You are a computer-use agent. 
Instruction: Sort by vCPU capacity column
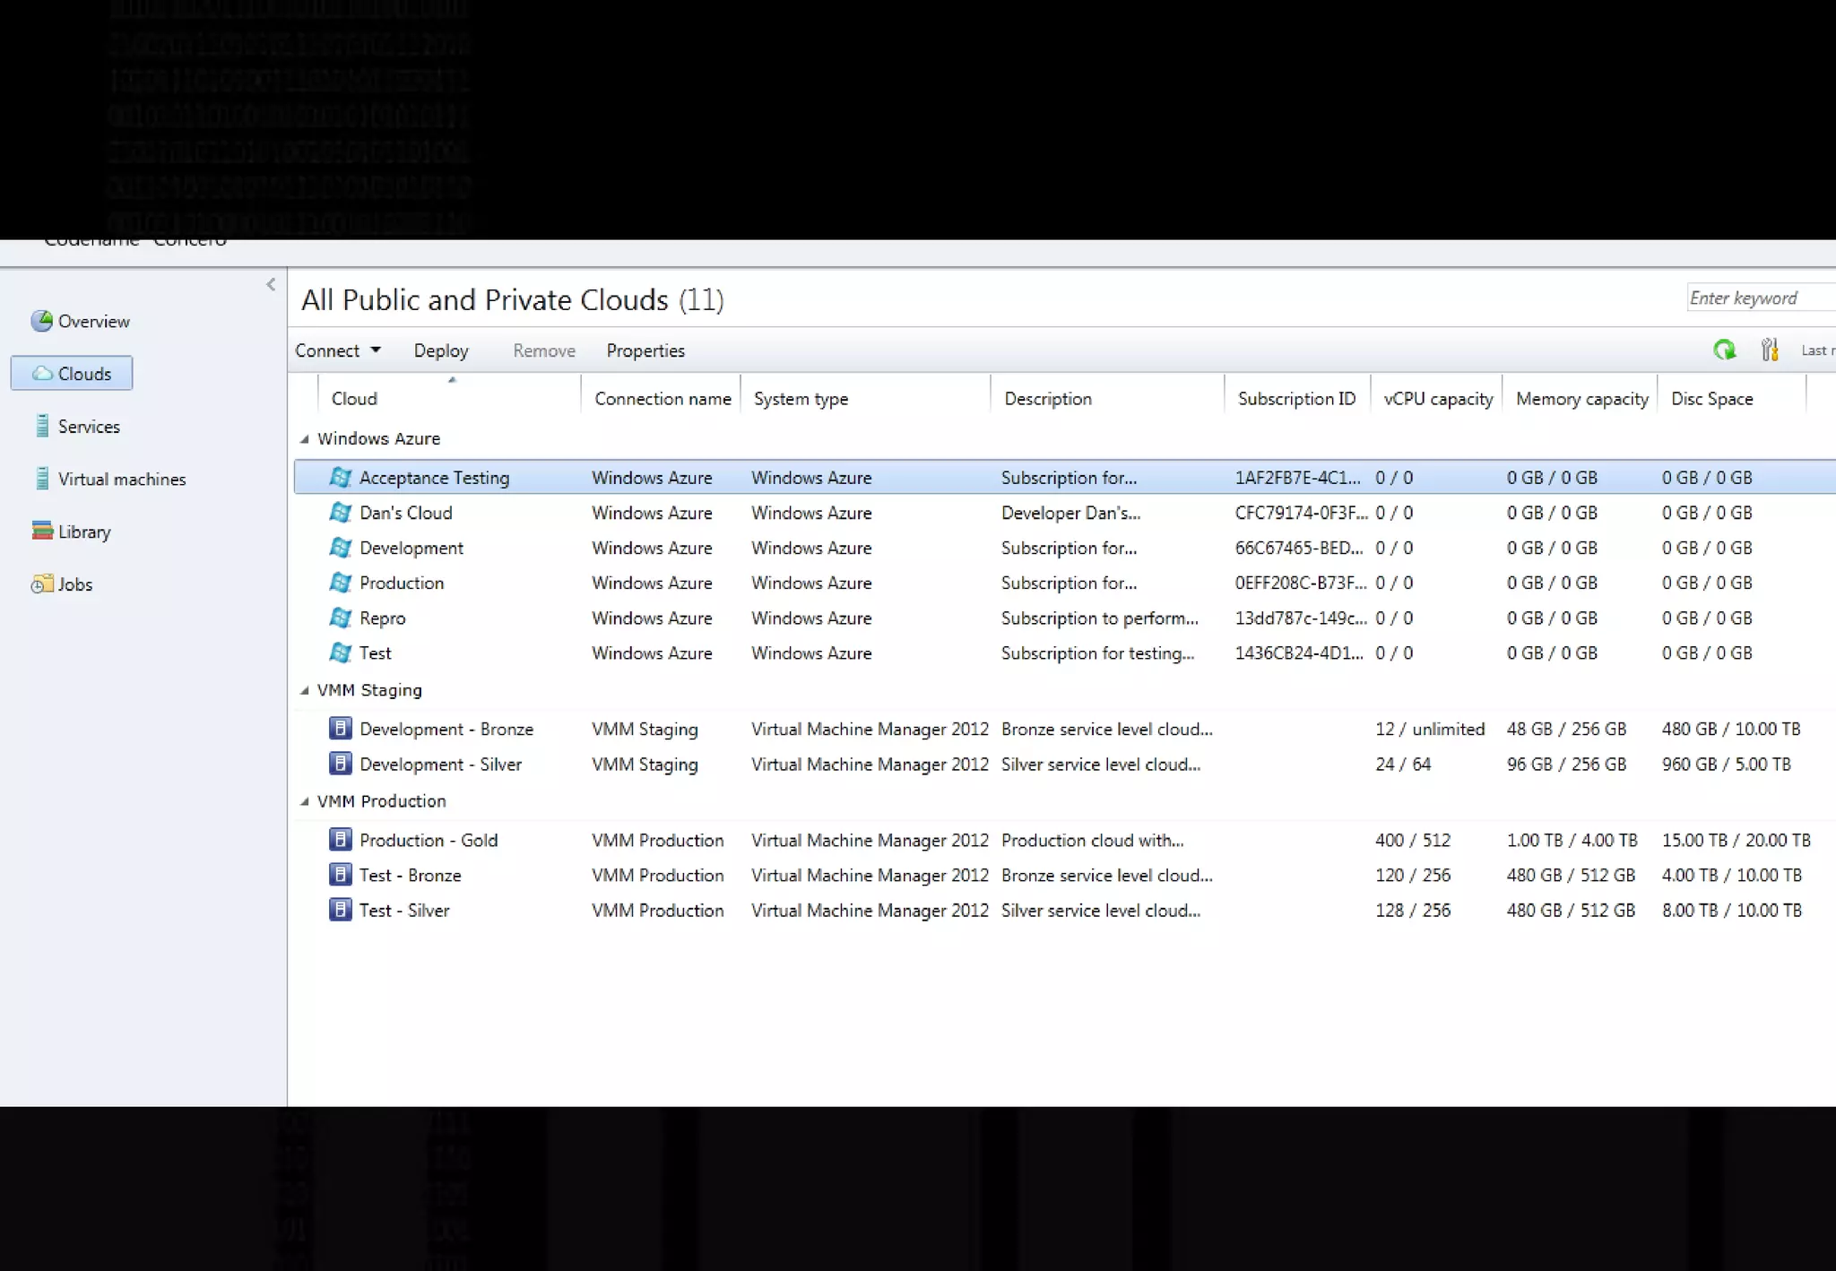coord(1437,399)
